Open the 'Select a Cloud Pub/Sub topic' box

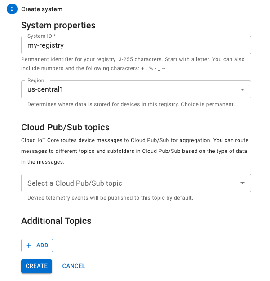(x=130, y=183)
